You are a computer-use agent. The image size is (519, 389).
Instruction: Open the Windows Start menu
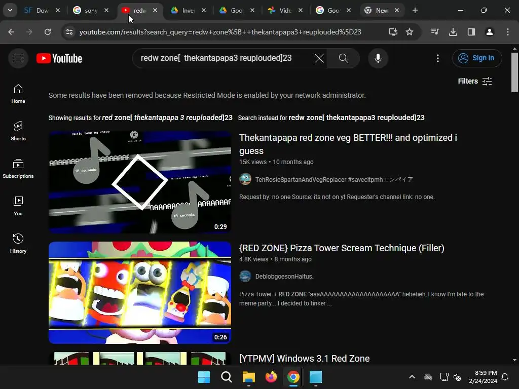pyautogui.click(x=204, y=377)
